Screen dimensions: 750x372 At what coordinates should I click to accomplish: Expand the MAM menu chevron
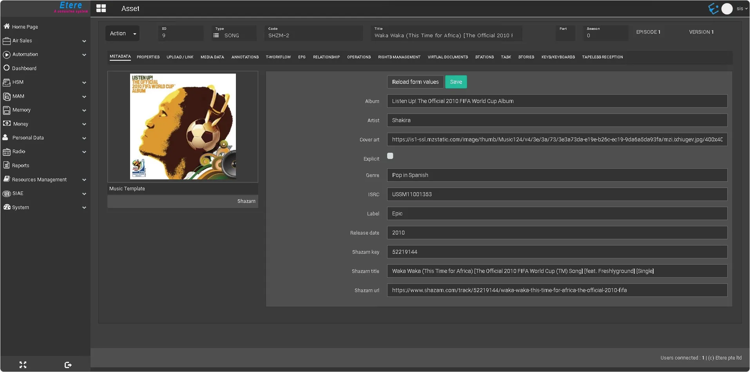pos(84,97)
